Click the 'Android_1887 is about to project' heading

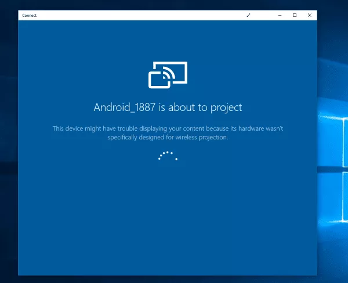168,108
